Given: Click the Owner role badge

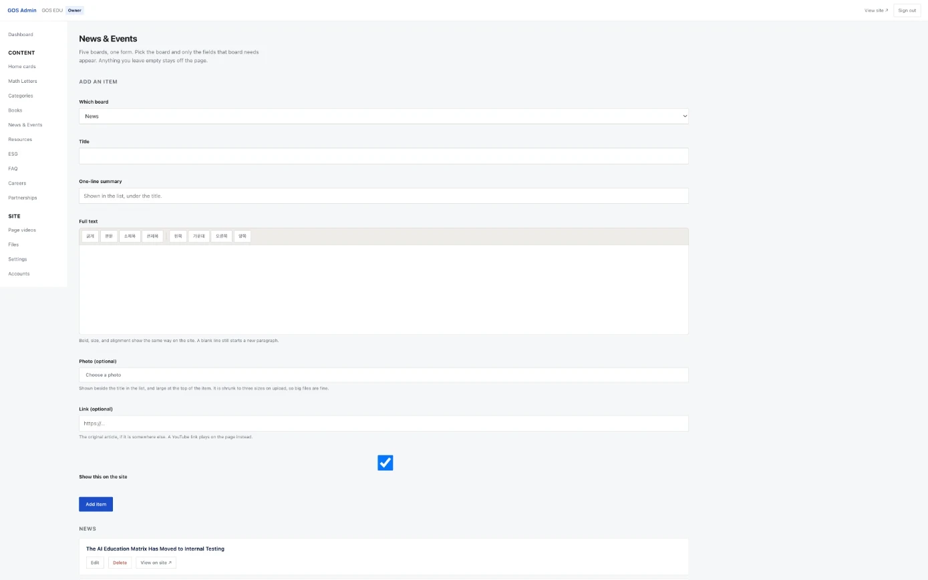Looking at the screenshot, I should coord(75,11).
